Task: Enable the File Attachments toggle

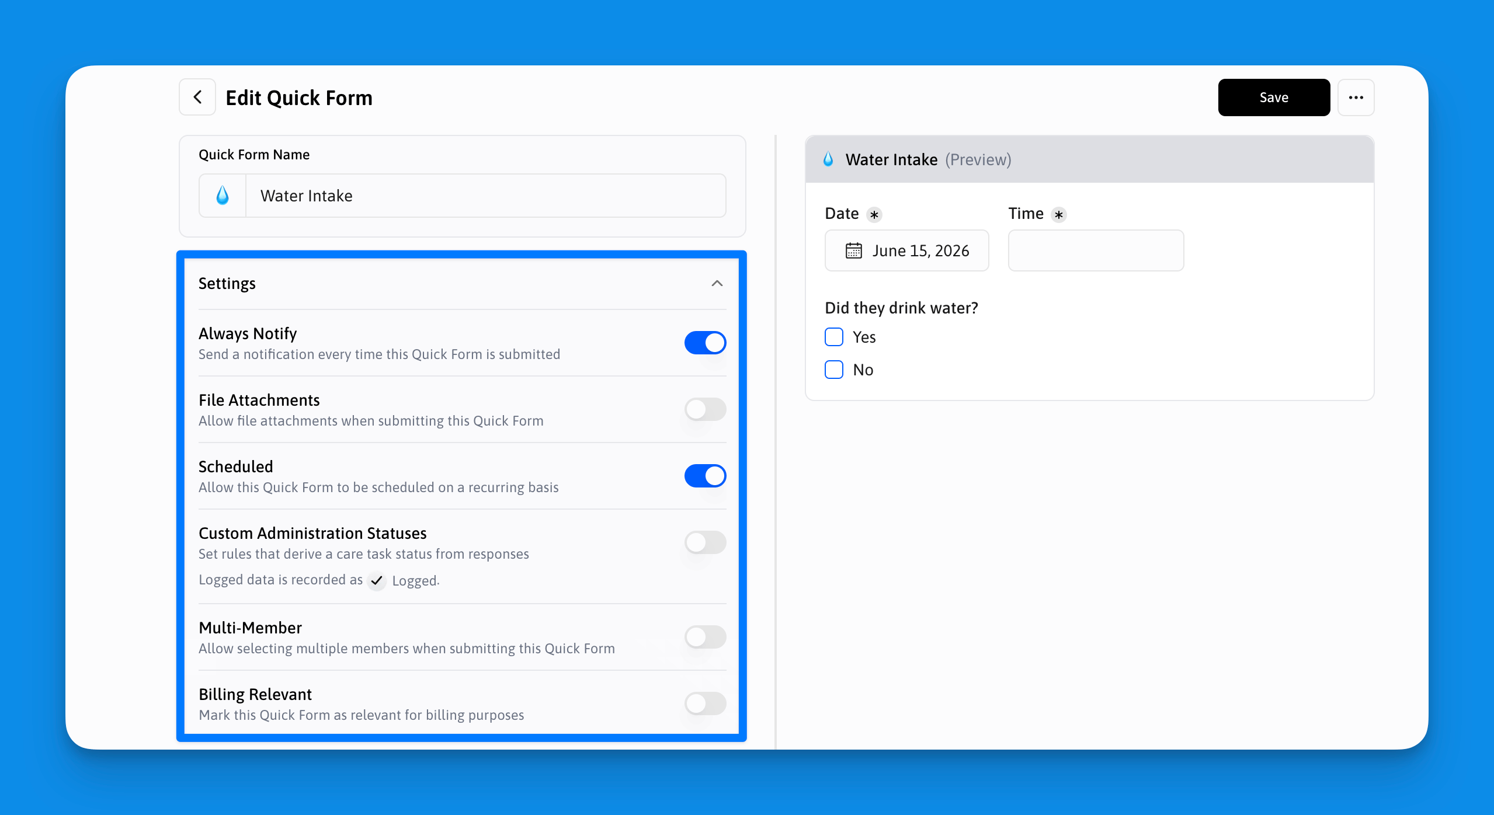Action: point(705,409)
